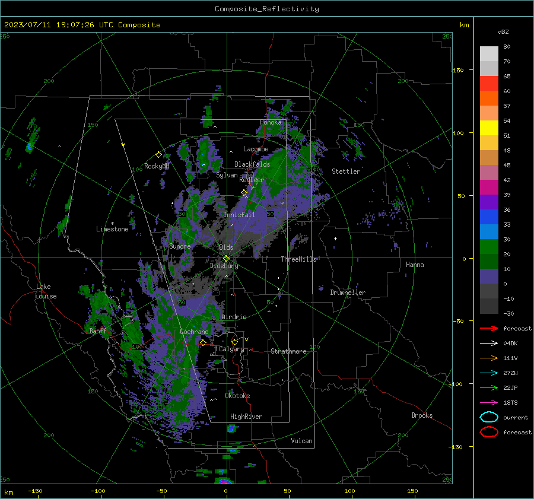Click the Drumheller city label

click(348, 293)
